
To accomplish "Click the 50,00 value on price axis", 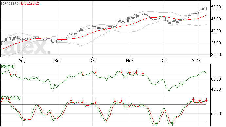I will pyautogui.click(x=216, y=7).
